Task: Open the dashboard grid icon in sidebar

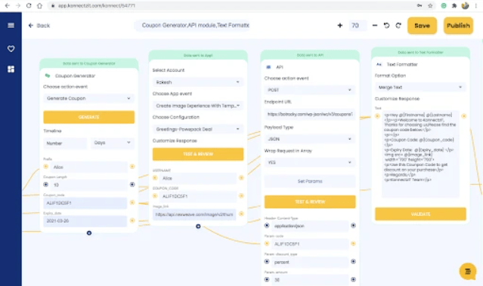Action: tap(11, 69)
